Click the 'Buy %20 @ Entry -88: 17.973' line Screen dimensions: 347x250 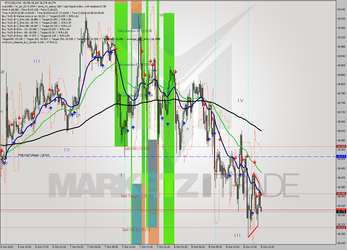(36, 36)
